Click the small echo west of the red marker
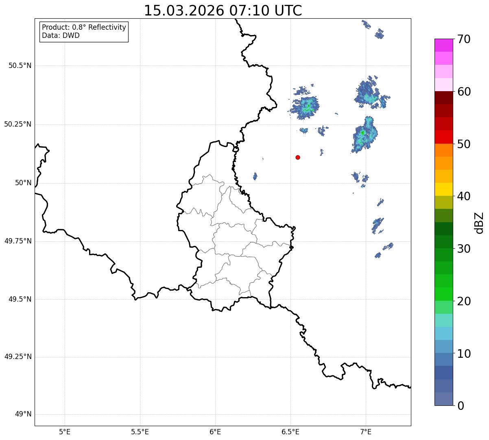The image size is (489, 440). pos(255,176)
